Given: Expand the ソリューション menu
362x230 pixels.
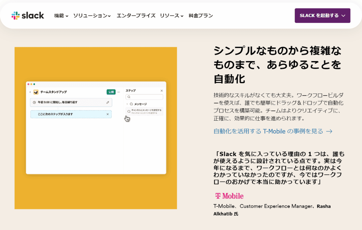Looking at the screenshot, I should pyautogui.click(x=92, y=16).
